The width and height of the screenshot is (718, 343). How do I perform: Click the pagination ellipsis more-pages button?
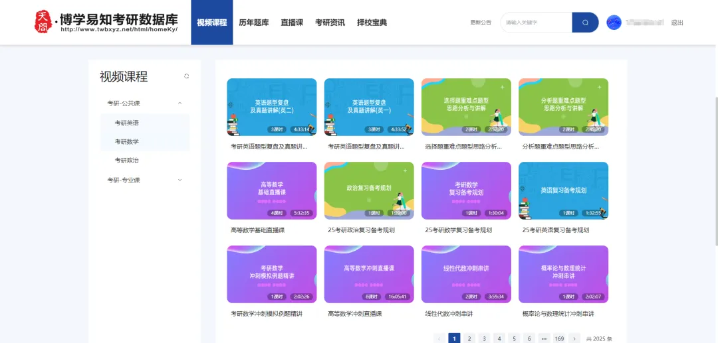(544, 338)
